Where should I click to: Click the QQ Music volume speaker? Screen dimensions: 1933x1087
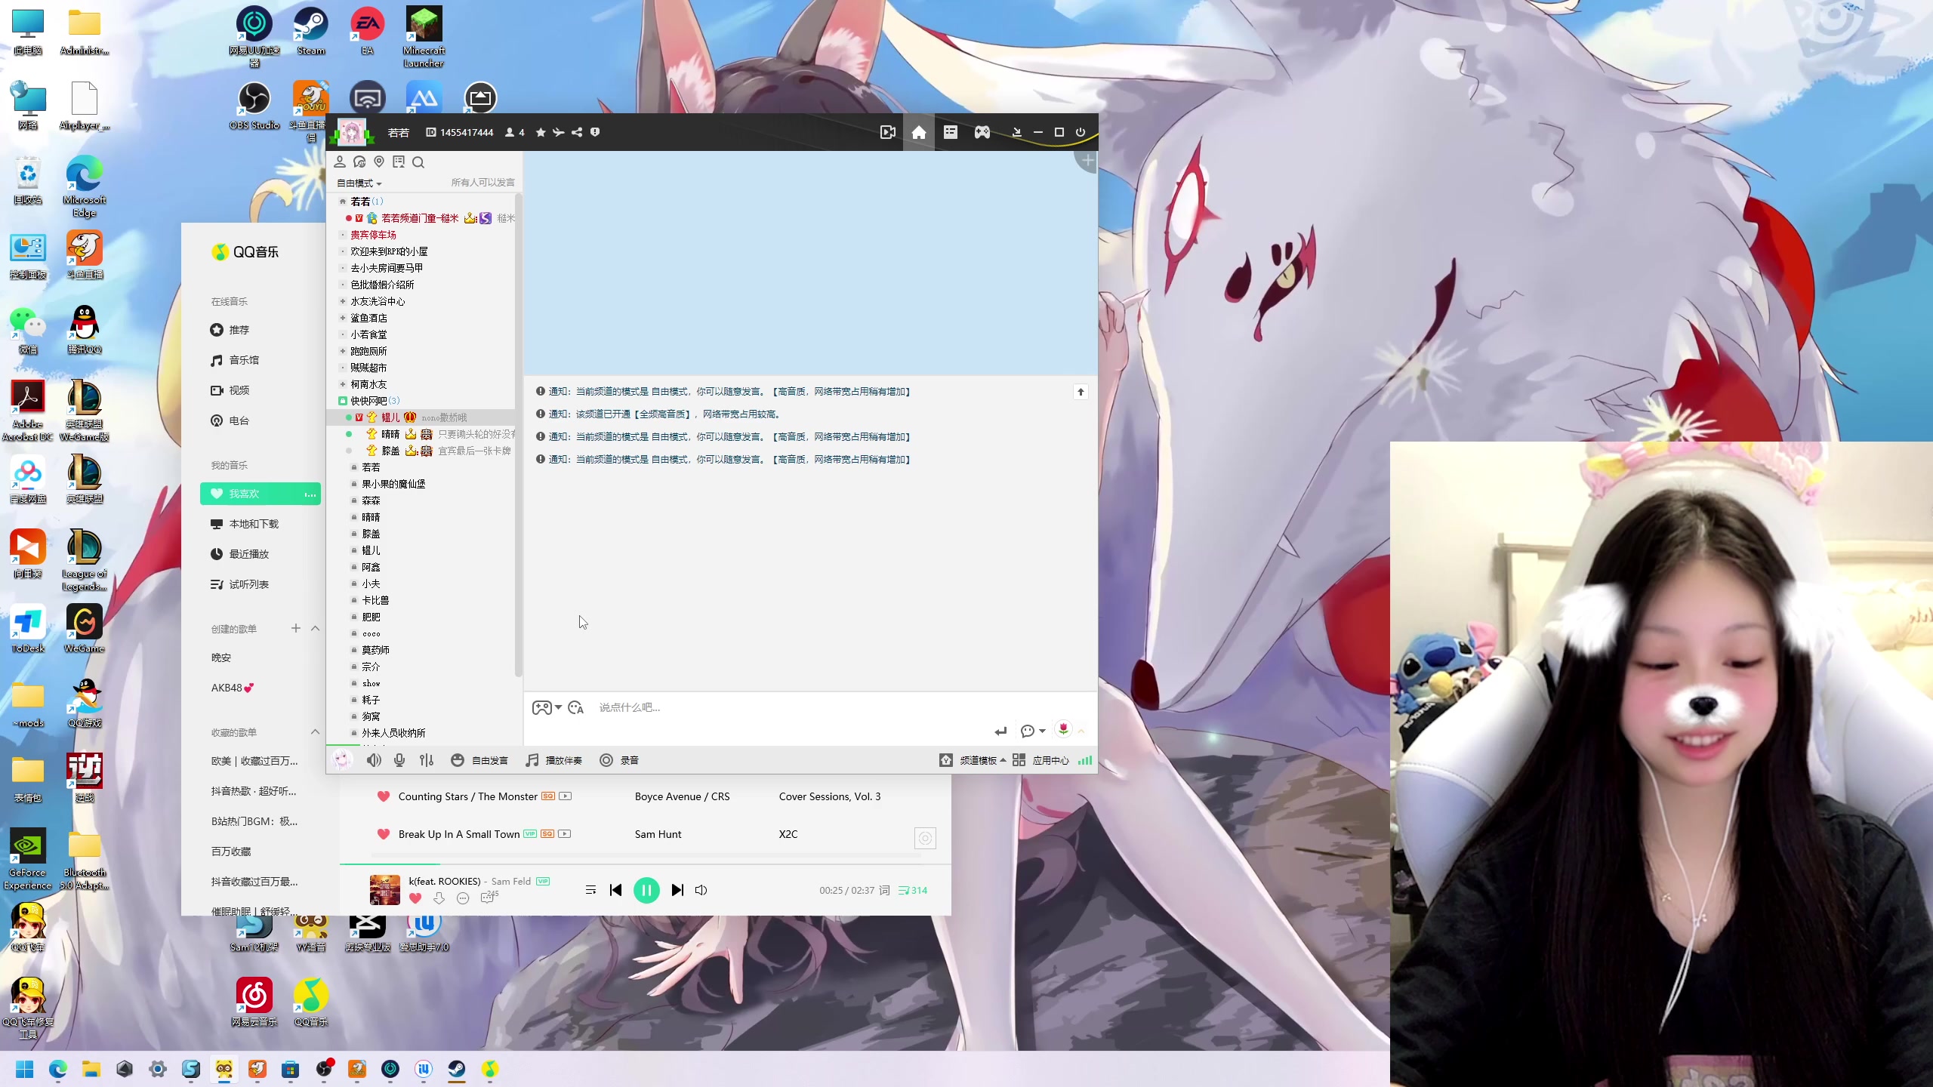(x=701, y=890)
